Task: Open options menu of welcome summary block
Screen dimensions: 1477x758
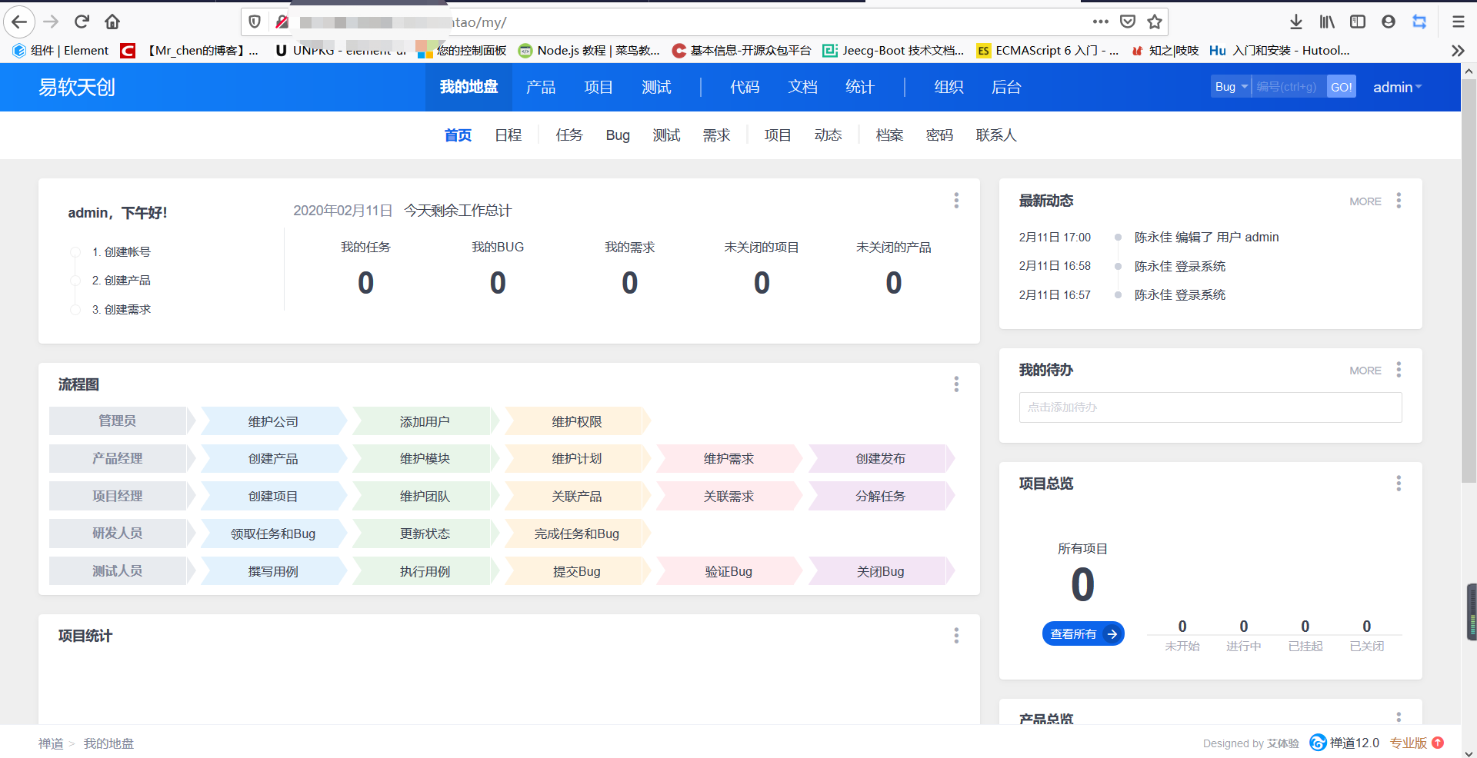Action: tap(956, 201)
